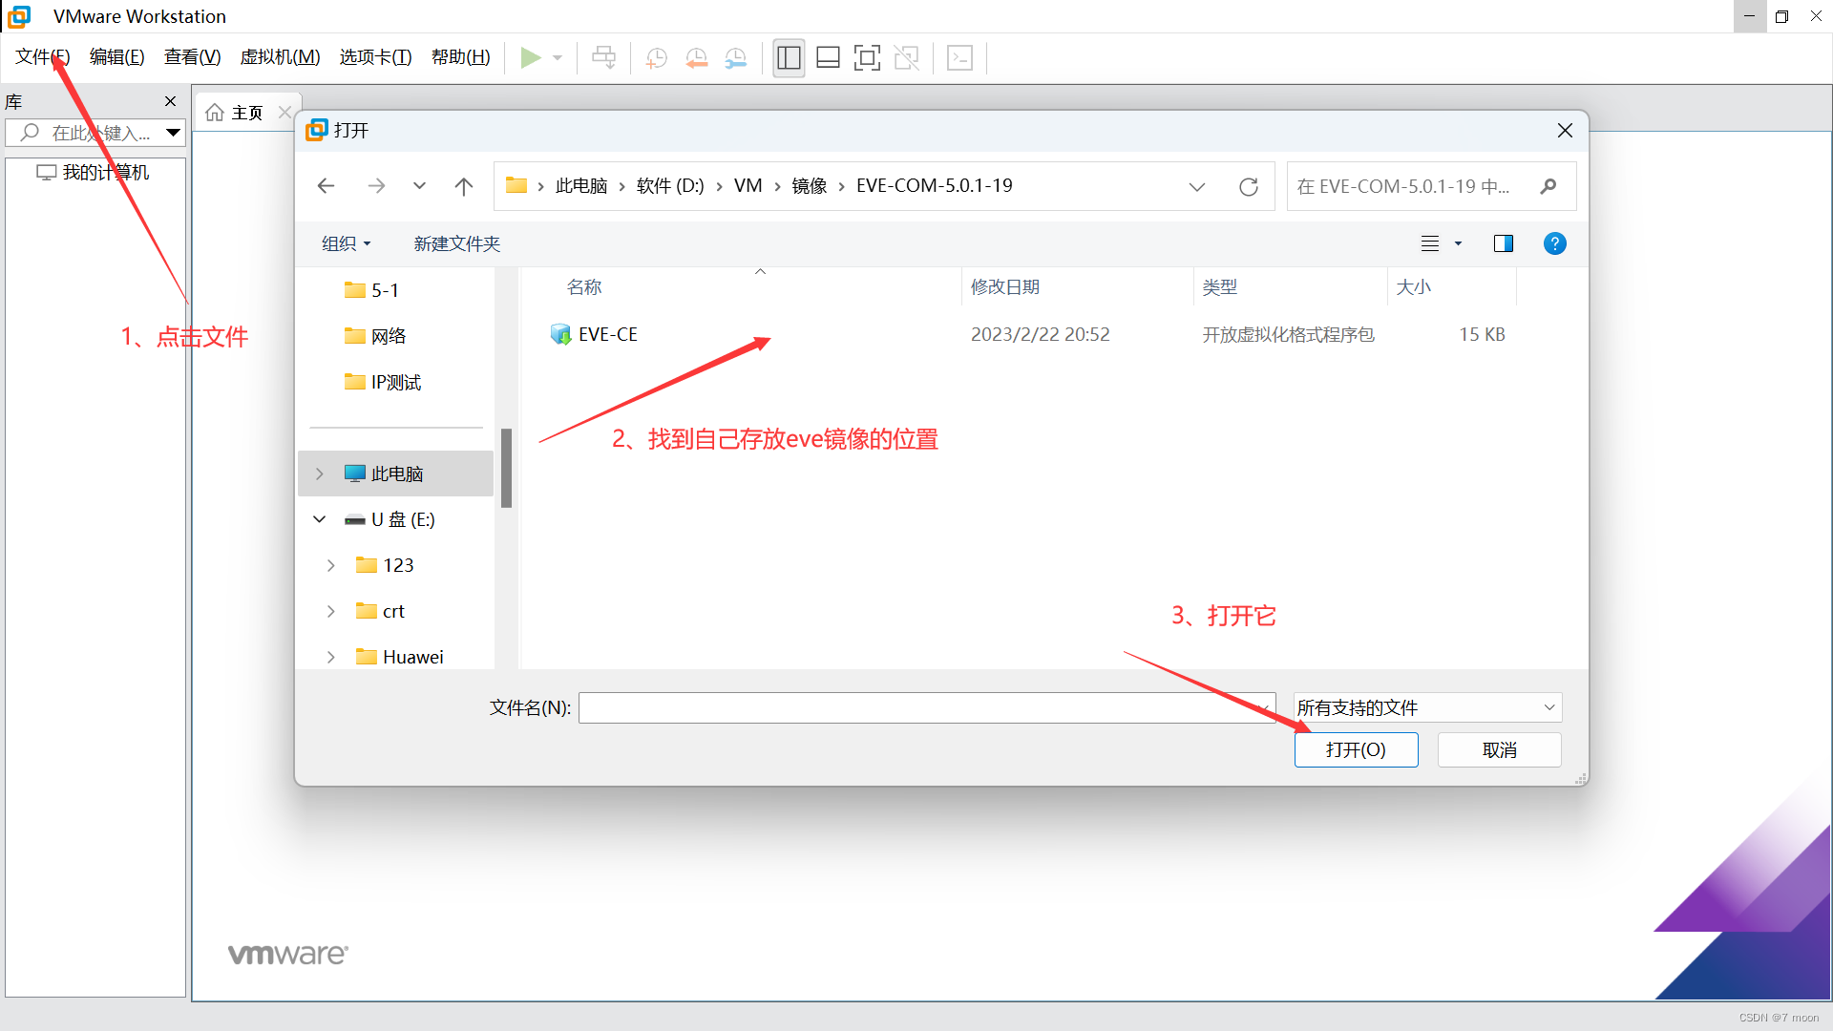Image resolution: width=1833 pixels, height=1031 pixels.
Task: Open the power options dropdown arrow
Action: pyautogui.click(x=558, y=58)
